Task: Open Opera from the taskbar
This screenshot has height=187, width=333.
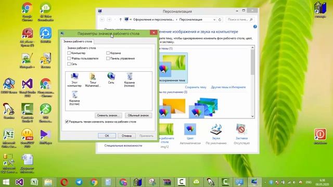Action: coord(64,182)
